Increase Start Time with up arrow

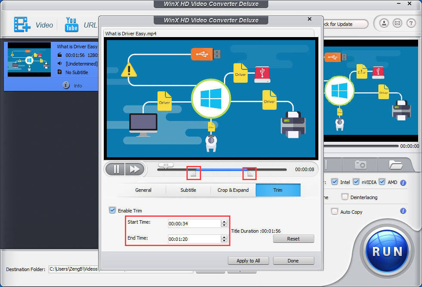pyautogui.click(x=224, y=221)
